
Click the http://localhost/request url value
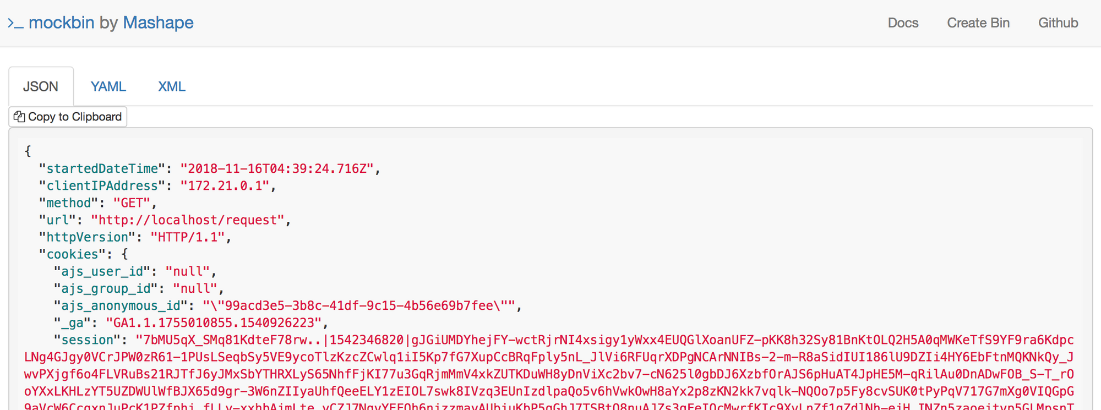(188, 220)
